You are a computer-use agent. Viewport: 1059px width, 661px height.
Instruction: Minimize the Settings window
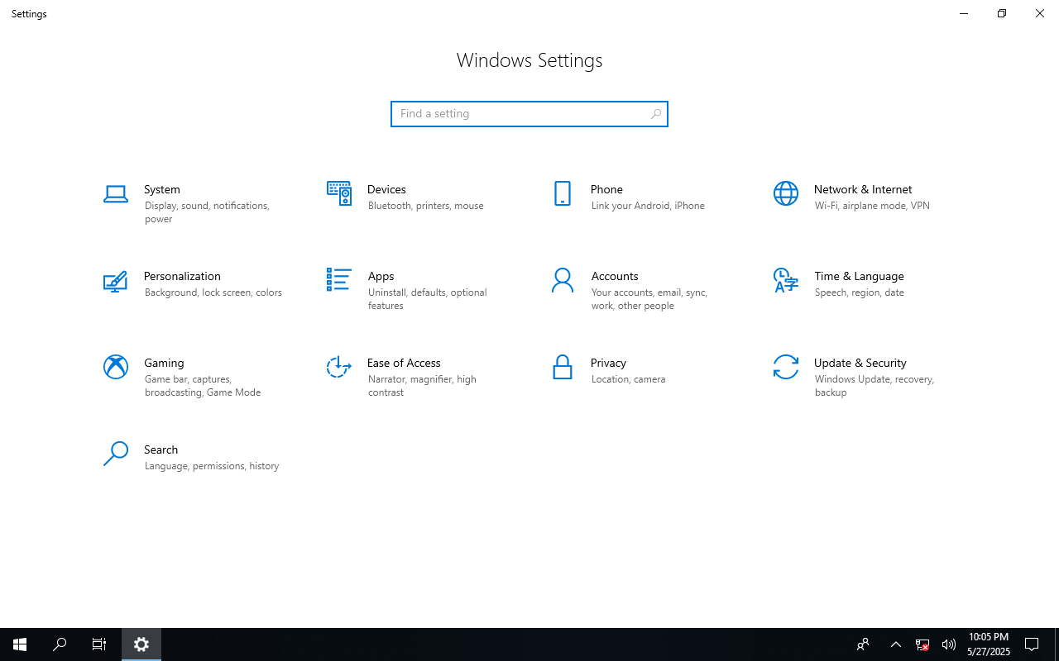coord(964,13)
